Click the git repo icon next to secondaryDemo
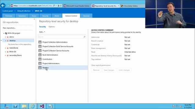Screen dimensions: 195x109 [x=8, y=55]
